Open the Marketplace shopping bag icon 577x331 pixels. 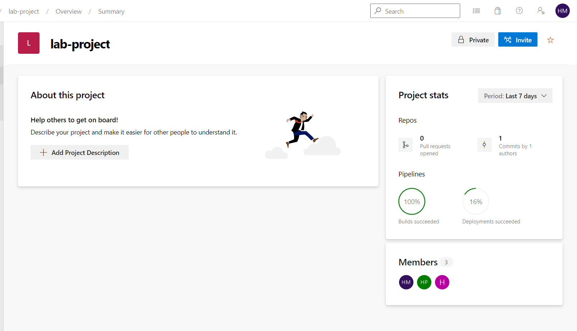point(498,11)
